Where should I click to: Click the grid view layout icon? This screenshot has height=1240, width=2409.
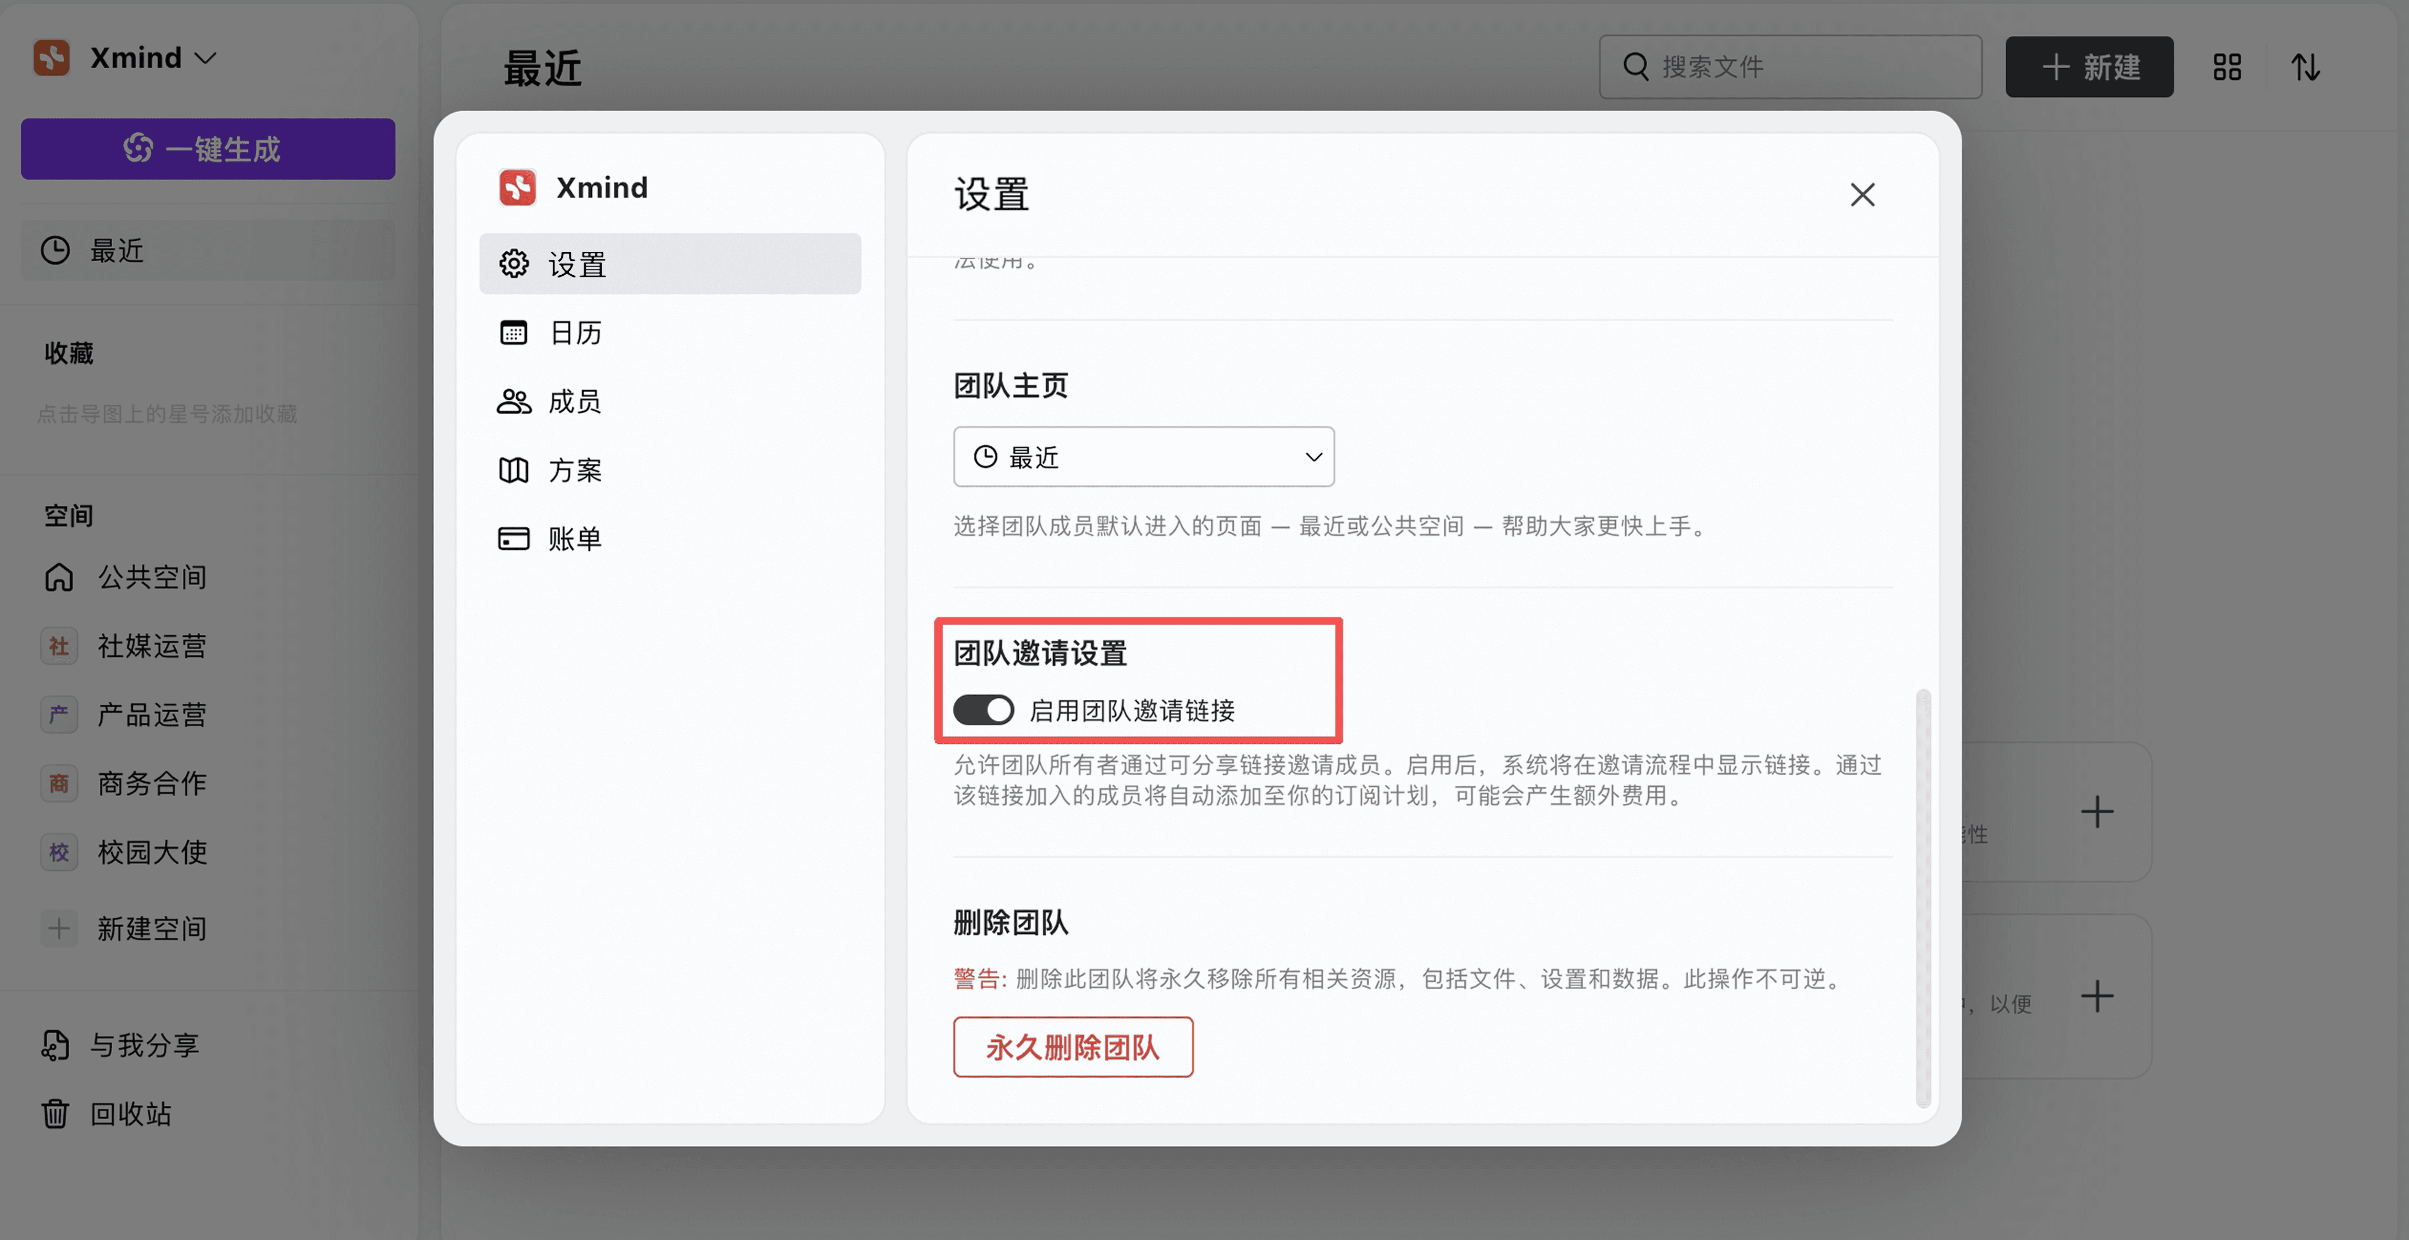pyautogui.click(x=2227, y=67)
